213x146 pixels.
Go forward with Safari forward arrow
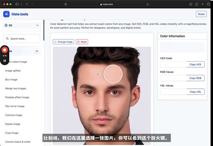click(32, 4)
